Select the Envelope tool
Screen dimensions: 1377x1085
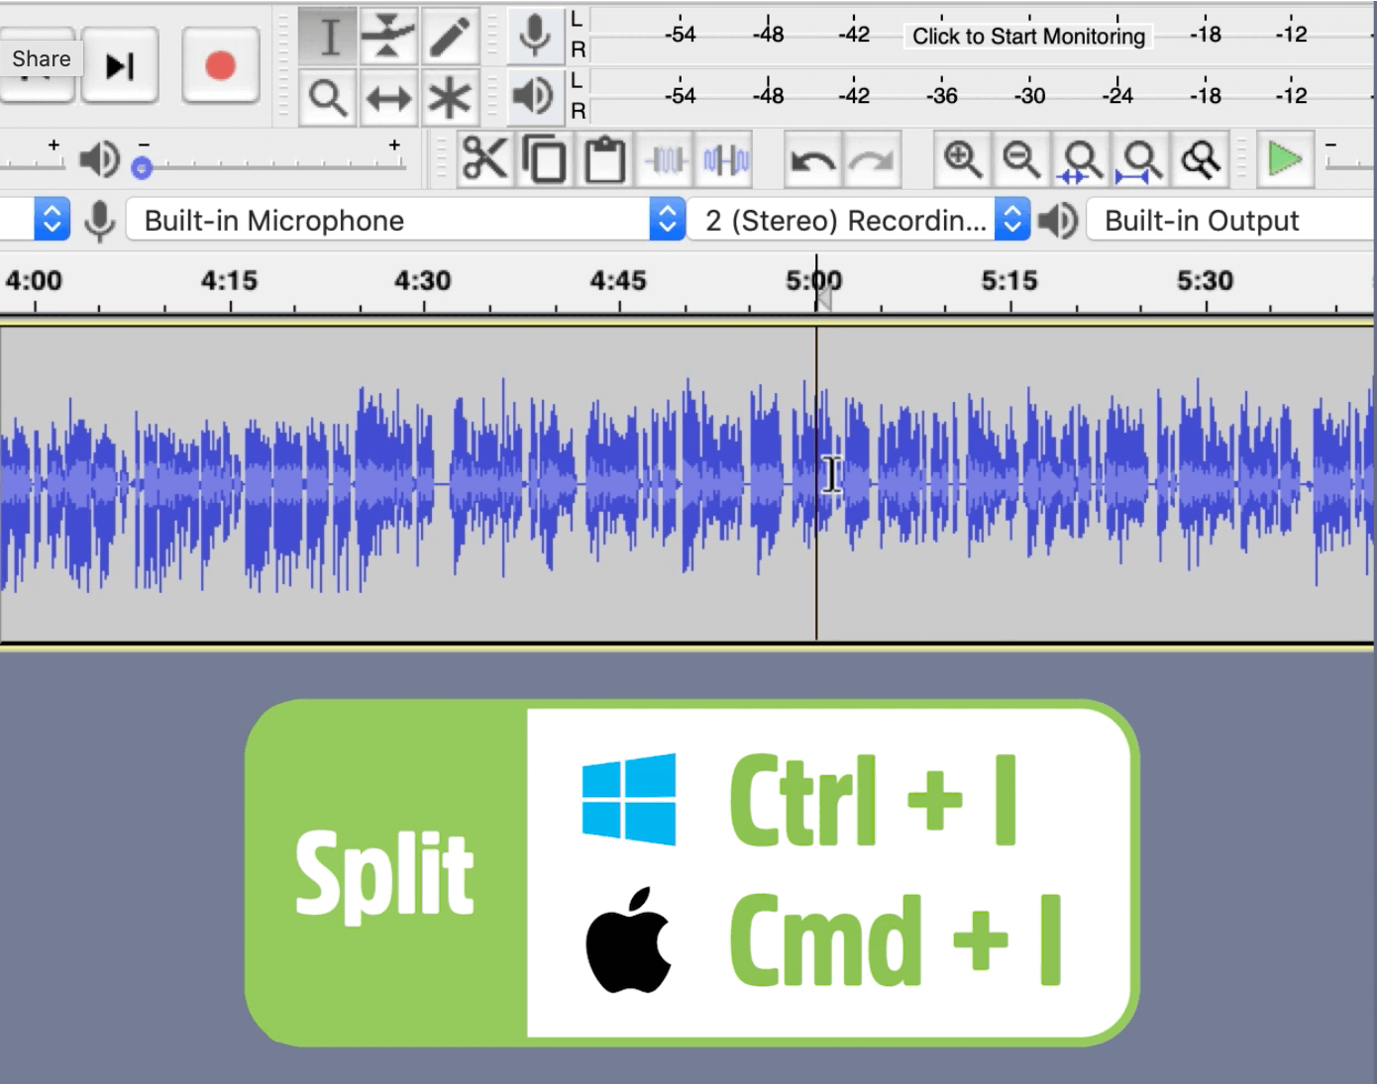[389, 36]
